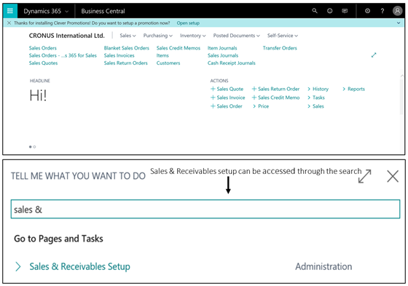
Task: Expand the History actions group
Action: point(318,89)
